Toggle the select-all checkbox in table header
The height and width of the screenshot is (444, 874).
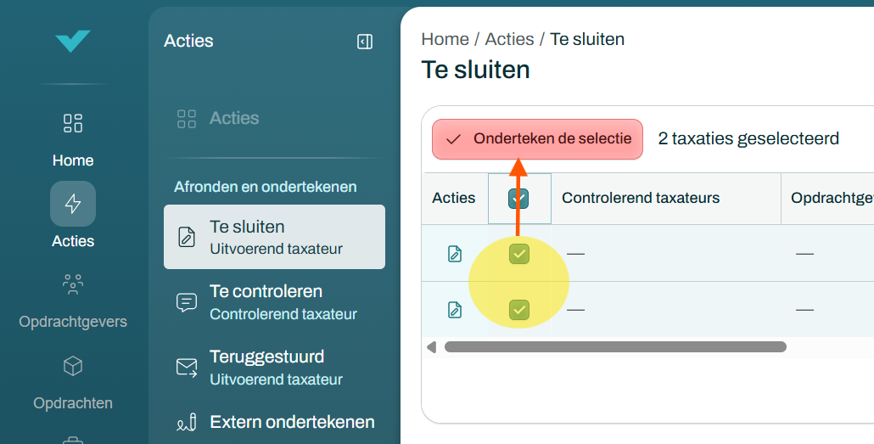pyautogui.click(x=519, y=198)
